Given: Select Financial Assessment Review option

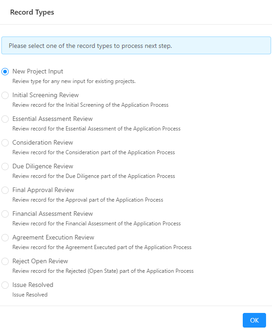Looking at the screenshot, I should pos(5,214).
